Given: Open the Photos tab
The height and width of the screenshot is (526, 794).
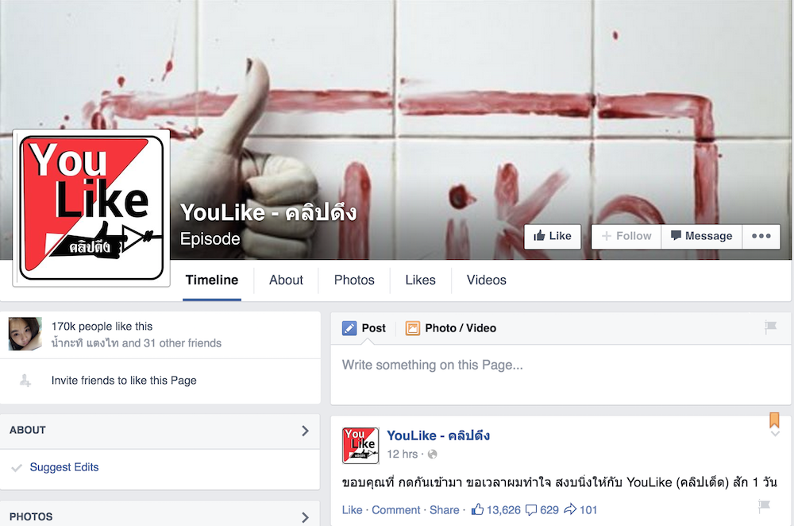Looking at the screenshot, I should coord(354,280).
